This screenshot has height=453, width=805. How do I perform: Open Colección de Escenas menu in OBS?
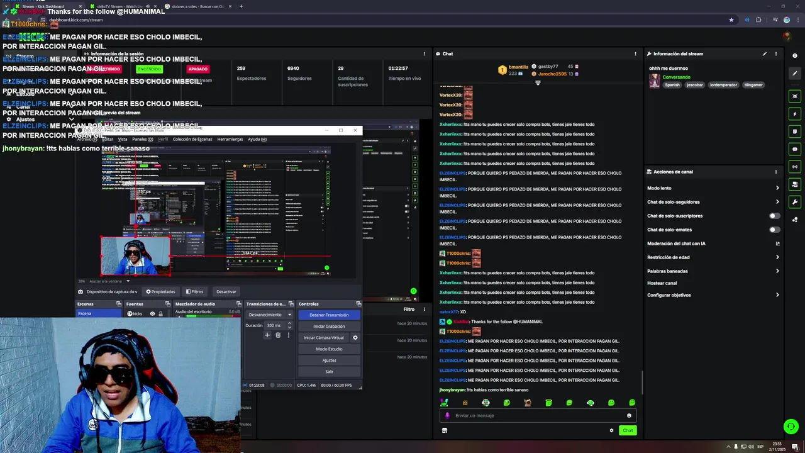pos(192,139)
